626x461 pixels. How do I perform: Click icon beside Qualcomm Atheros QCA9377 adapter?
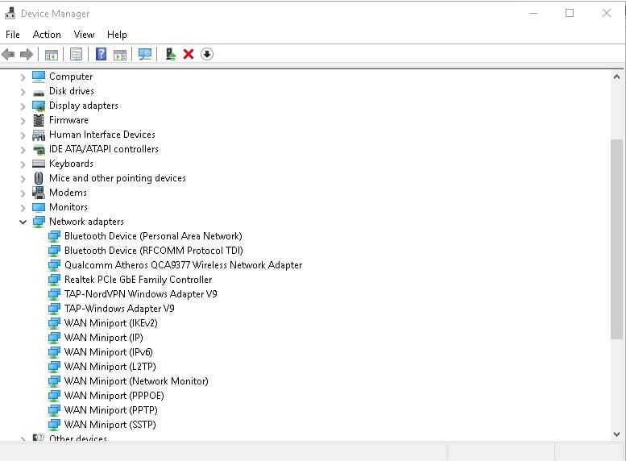click(x=54, y=265)
